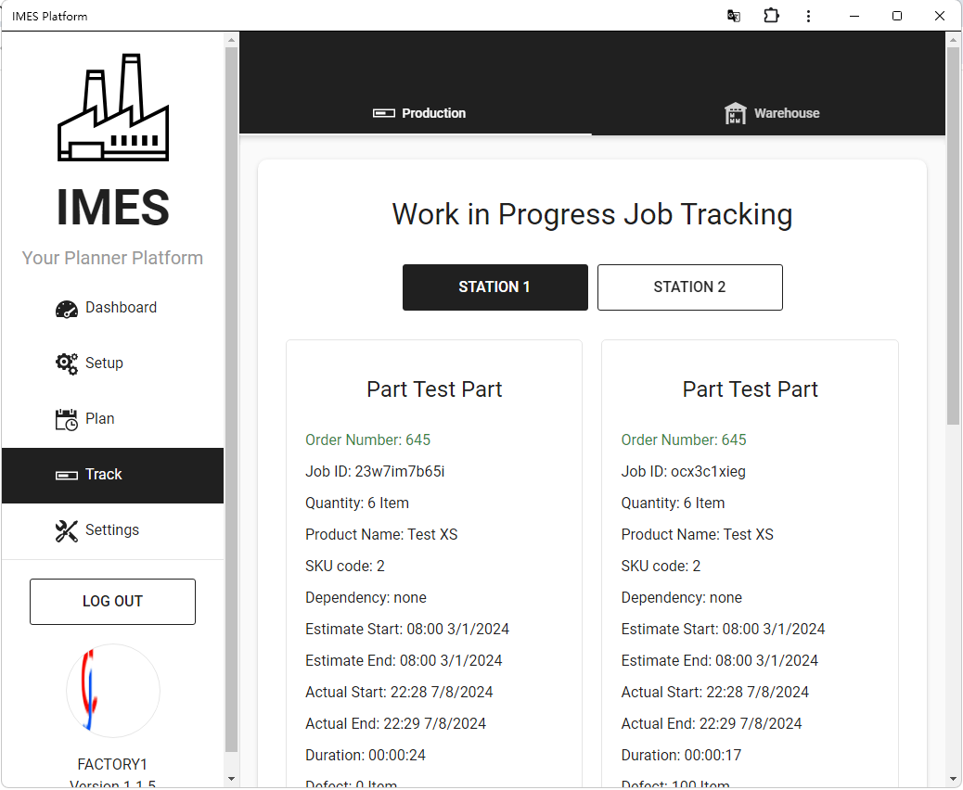This screenshot has height=790, width=963.
Task: Click the IMES factory logo
Action: point(113,108)
